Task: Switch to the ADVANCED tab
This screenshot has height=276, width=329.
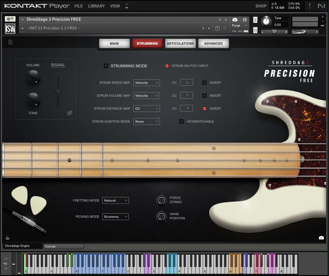Action: [x=213, y=43]
